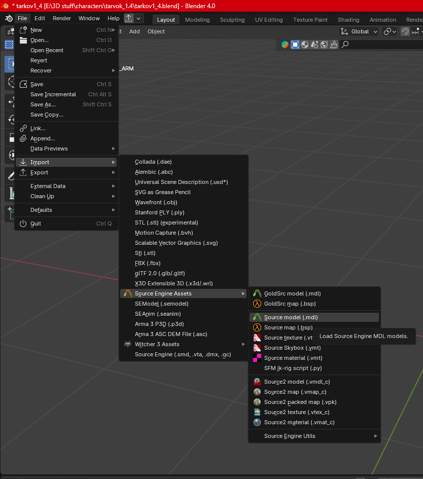Choose Save Incremental
423x479 pixels.
click(66, 94)
